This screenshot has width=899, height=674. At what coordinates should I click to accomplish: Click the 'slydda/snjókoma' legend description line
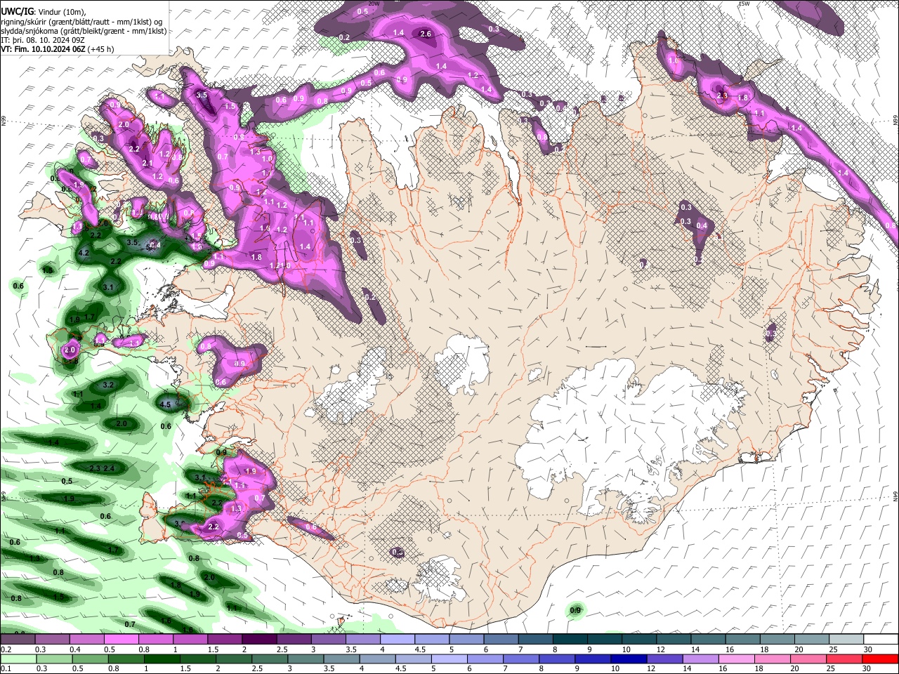pyautogui.click(x=84, y=30)
